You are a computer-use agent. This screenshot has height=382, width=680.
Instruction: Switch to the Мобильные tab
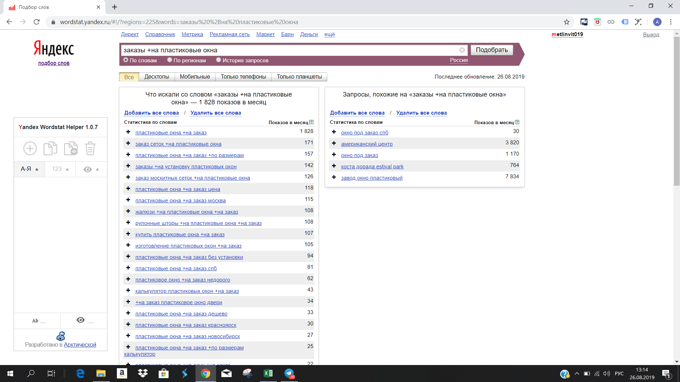(x=195, y=77)
